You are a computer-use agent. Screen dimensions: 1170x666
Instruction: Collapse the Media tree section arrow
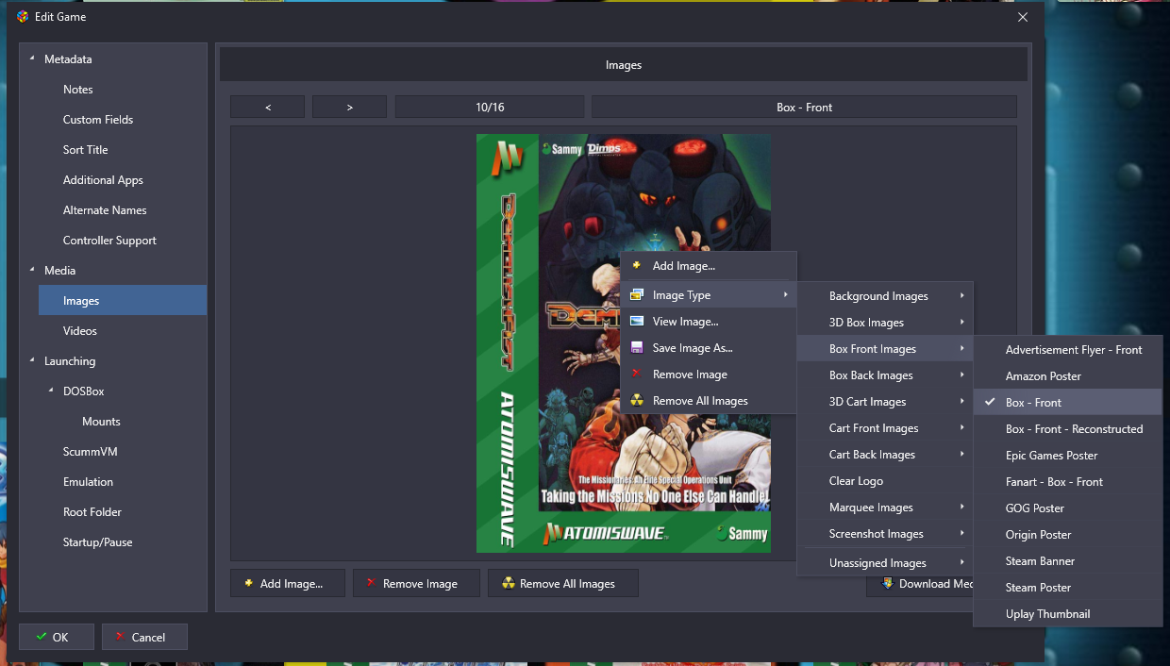32,271
